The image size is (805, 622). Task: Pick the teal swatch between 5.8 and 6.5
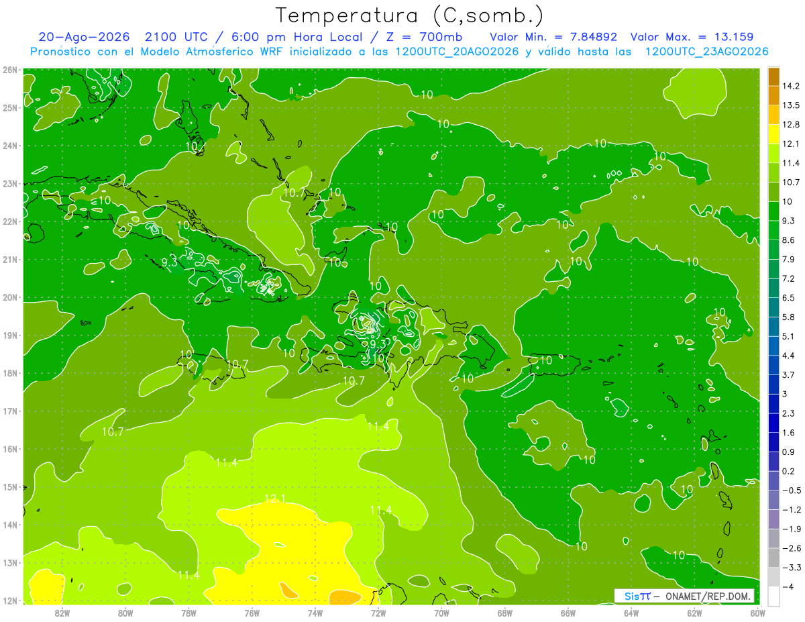point(773,307)
